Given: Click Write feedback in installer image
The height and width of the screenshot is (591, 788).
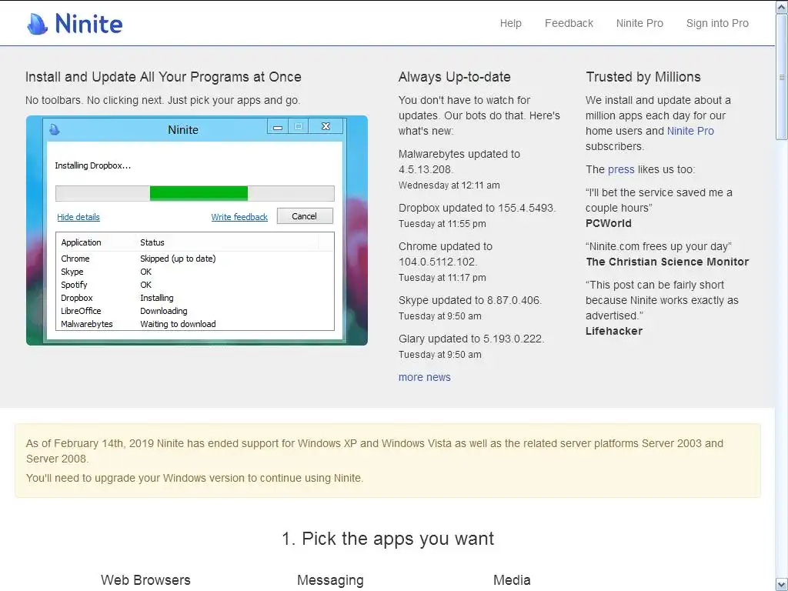Looking at the screenshot, I should pyautogui.click(x=239, y=217).
